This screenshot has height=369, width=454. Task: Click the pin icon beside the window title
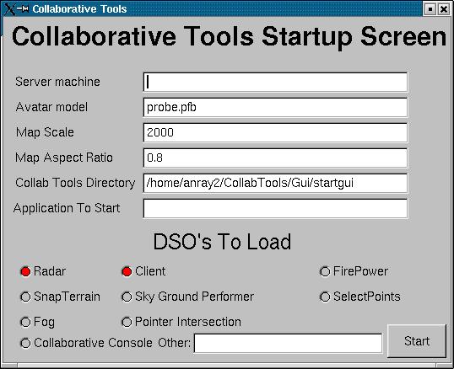22,9
